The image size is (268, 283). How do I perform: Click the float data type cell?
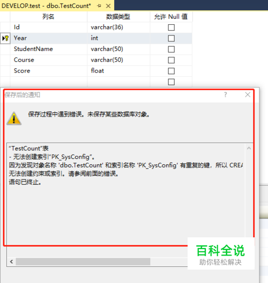pyautogui.click(x=118, y=71)
